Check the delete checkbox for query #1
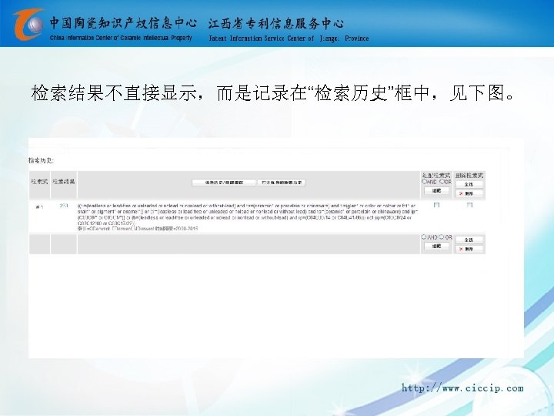 click(x=469, y=205)
